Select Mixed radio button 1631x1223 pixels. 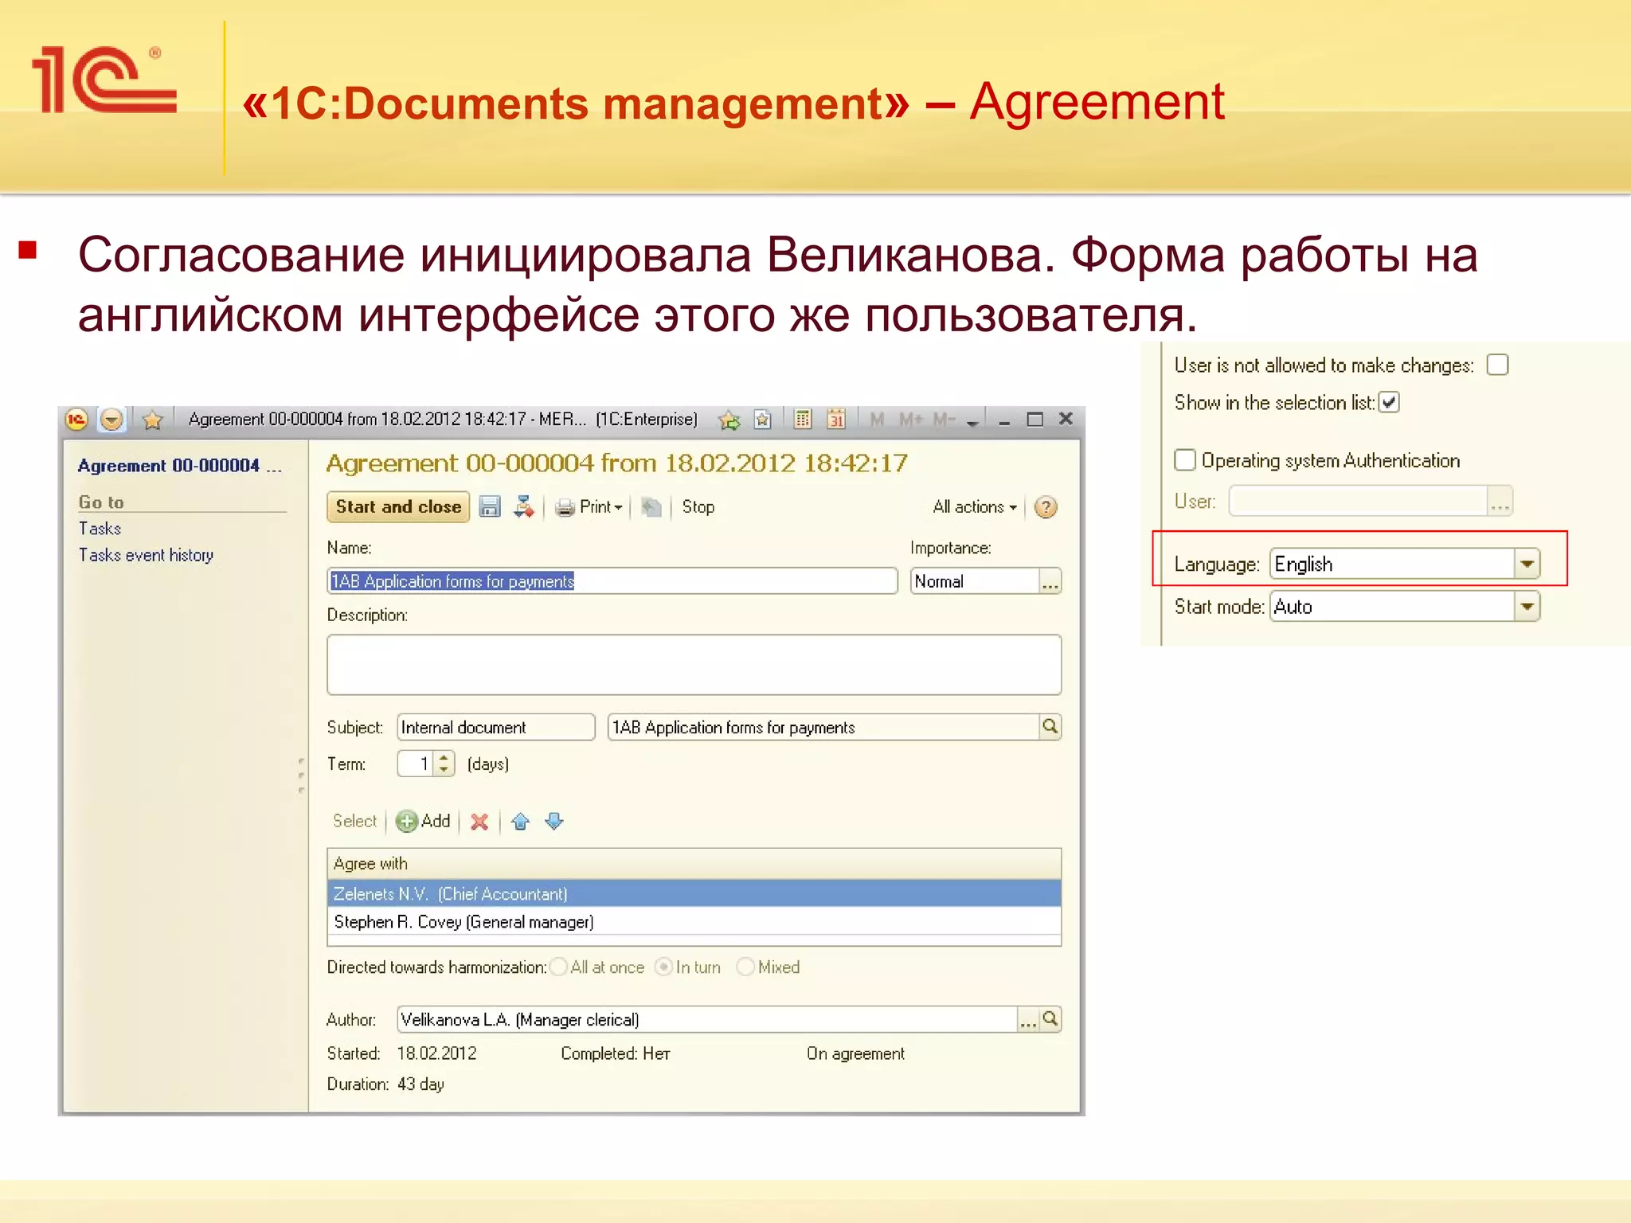pos(745,967)
